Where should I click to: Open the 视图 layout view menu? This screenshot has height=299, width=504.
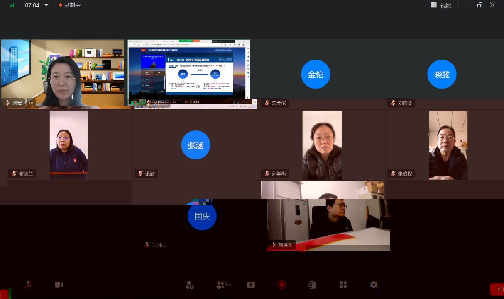click(x=441, y=5)
